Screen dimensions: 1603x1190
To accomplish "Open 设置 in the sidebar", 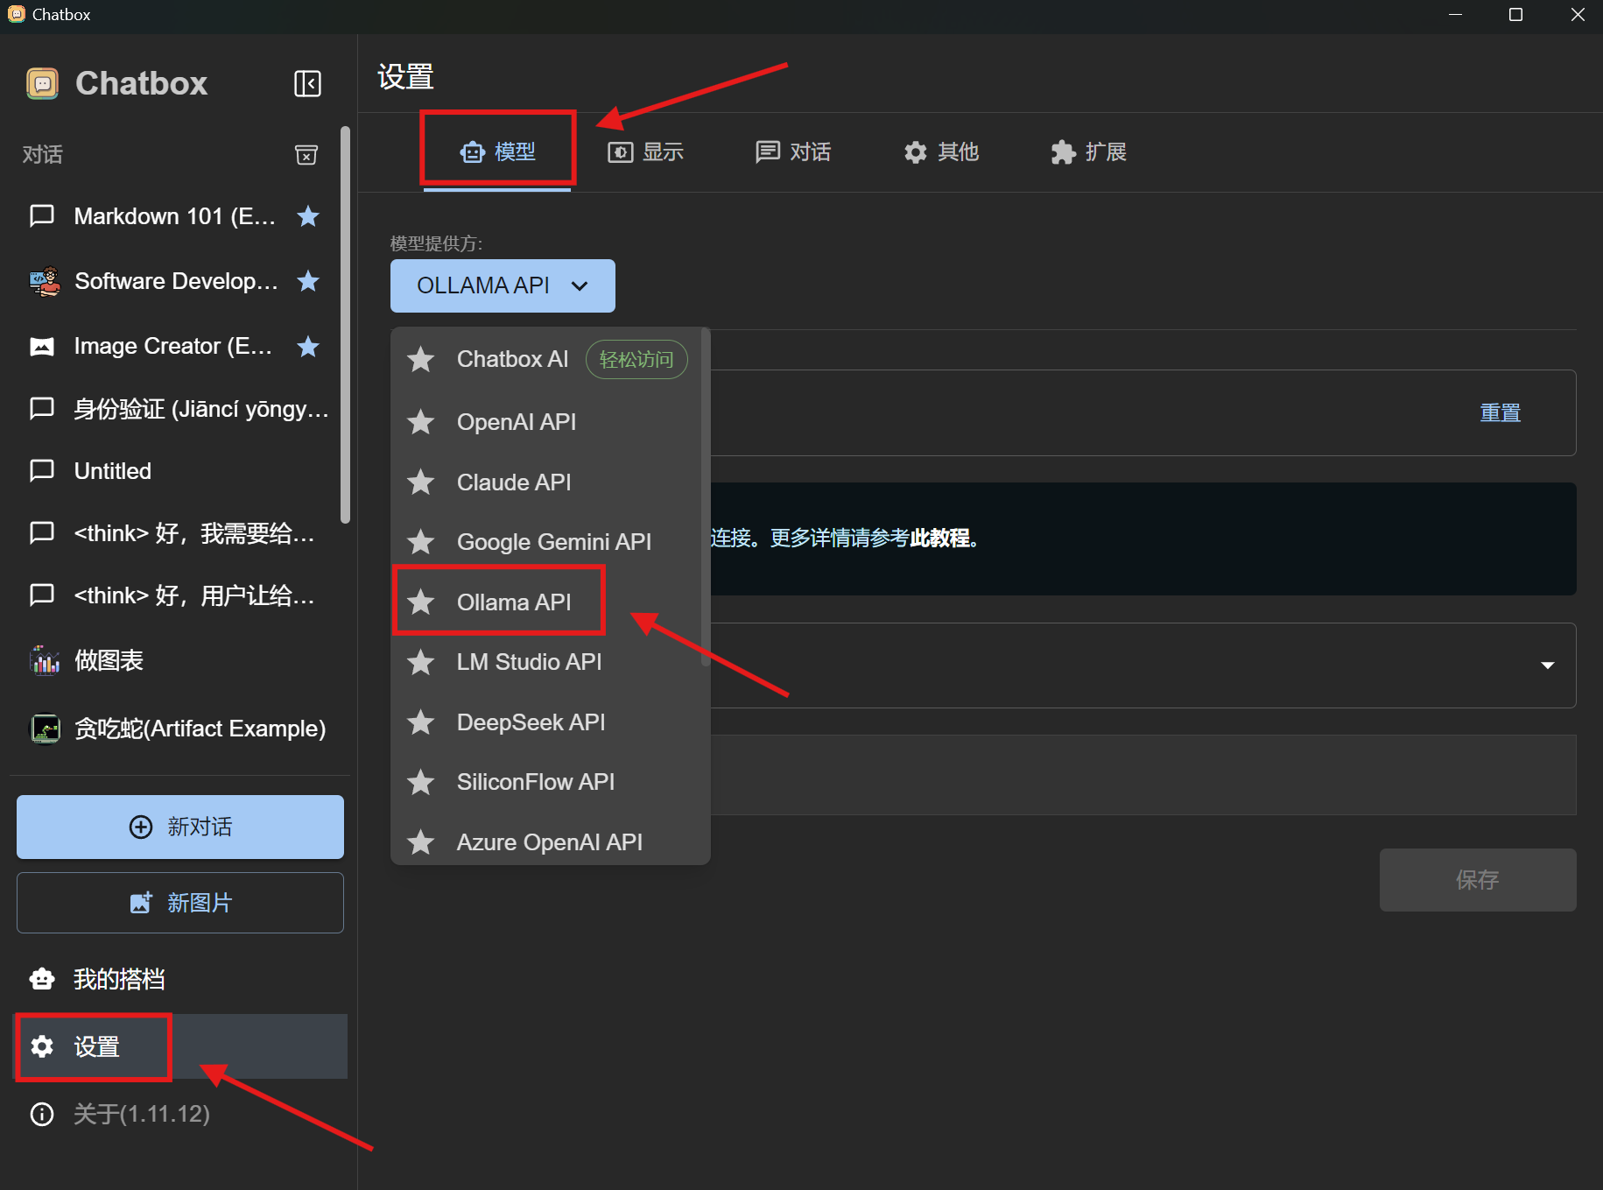I will pos(180,1046).
